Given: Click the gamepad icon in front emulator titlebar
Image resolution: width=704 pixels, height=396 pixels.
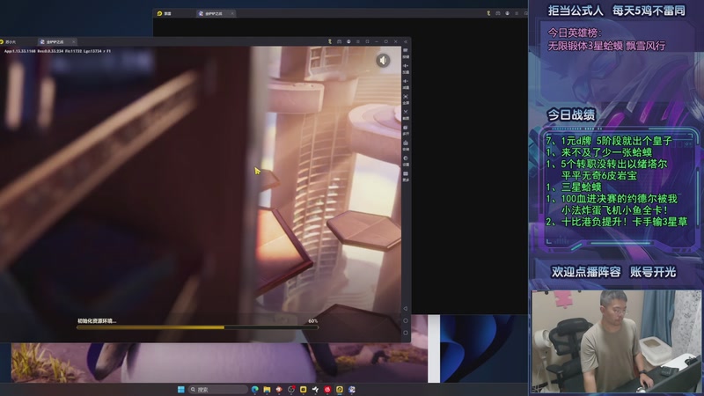Looking at the screenshot, I should [339, 41].
